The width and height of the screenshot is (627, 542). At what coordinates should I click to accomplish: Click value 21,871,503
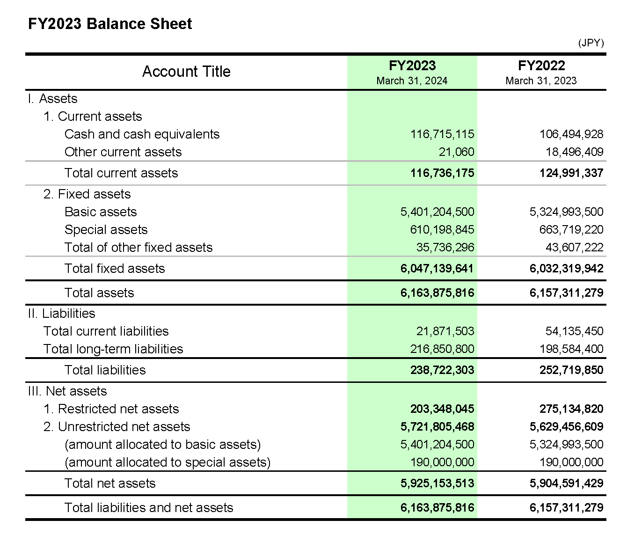445,331
